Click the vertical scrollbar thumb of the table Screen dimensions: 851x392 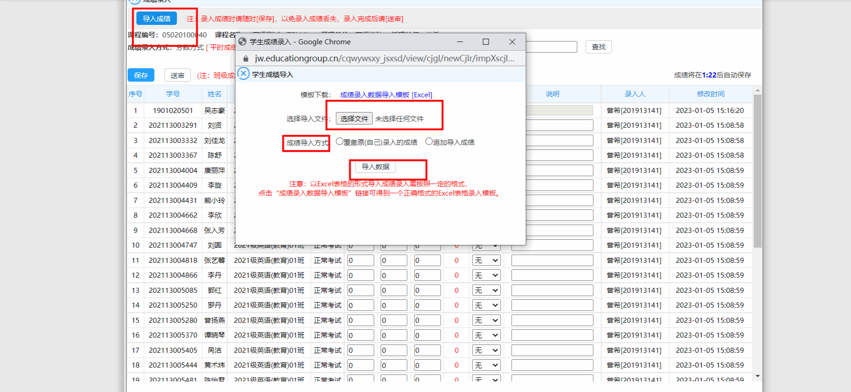point(757,171)
